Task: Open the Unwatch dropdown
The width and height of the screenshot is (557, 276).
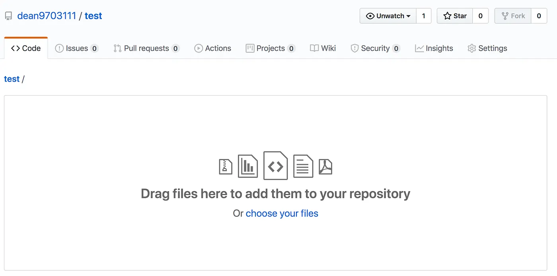Action: pos(388,16)
